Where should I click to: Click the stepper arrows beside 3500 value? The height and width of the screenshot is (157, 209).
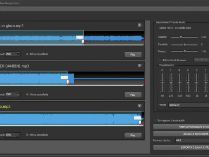click(18, 135)
